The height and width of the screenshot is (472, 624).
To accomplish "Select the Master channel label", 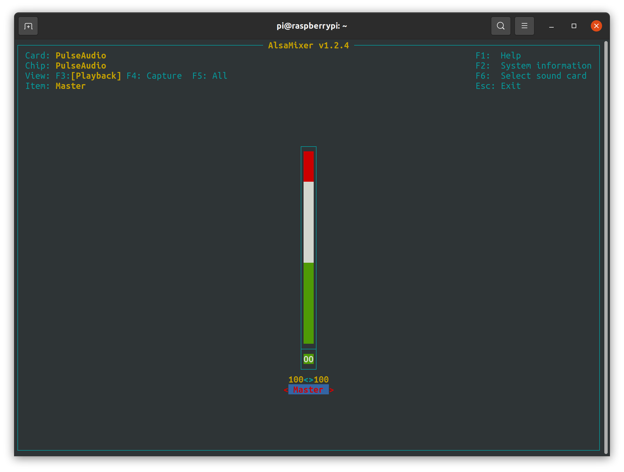I will [308, 390].
